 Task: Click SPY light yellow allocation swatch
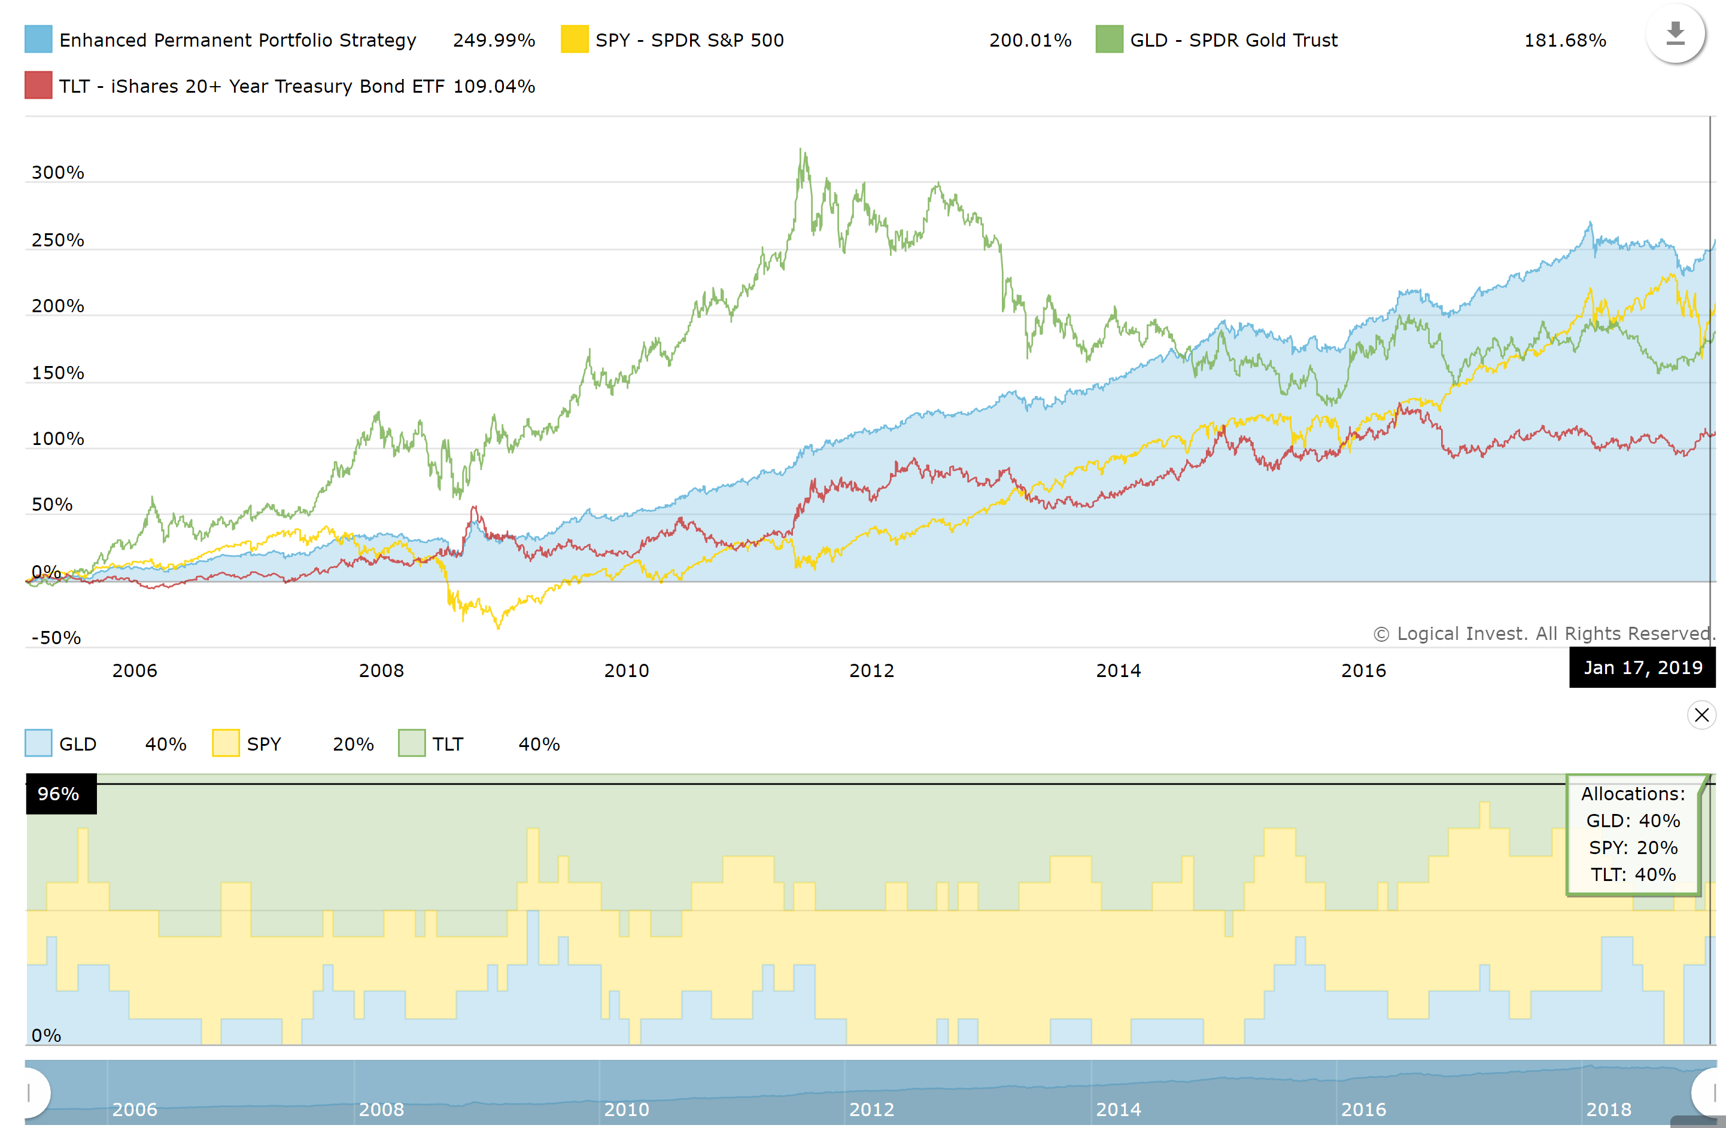pos(226,743)
